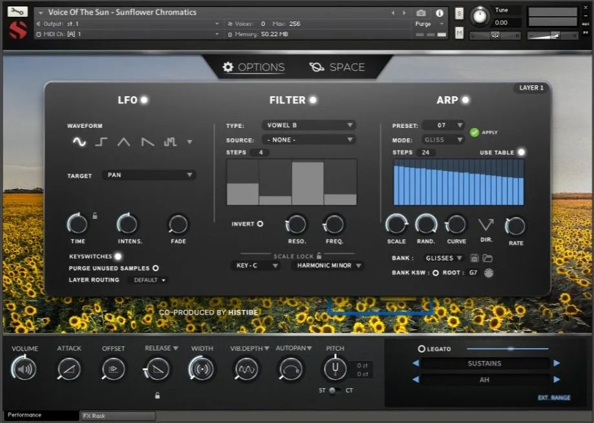Screen dimensions: 594x423
Task: Click the Offset knob
Action: tap(113, 369)
